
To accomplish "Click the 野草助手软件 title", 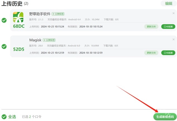I will 40,14.
